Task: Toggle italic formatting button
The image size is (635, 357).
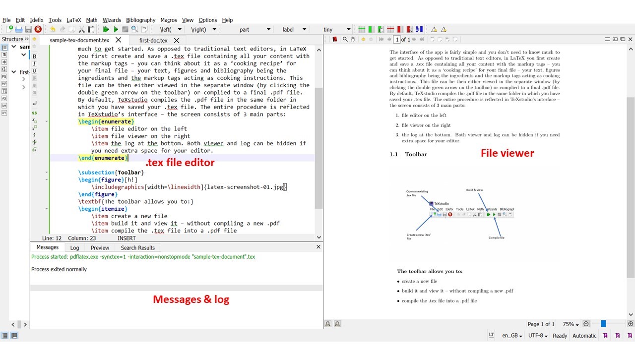Action: 34,64
